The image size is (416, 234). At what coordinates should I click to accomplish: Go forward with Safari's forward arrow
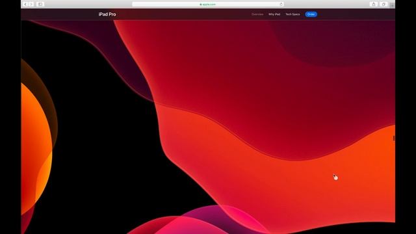click(x=31, y=5)
